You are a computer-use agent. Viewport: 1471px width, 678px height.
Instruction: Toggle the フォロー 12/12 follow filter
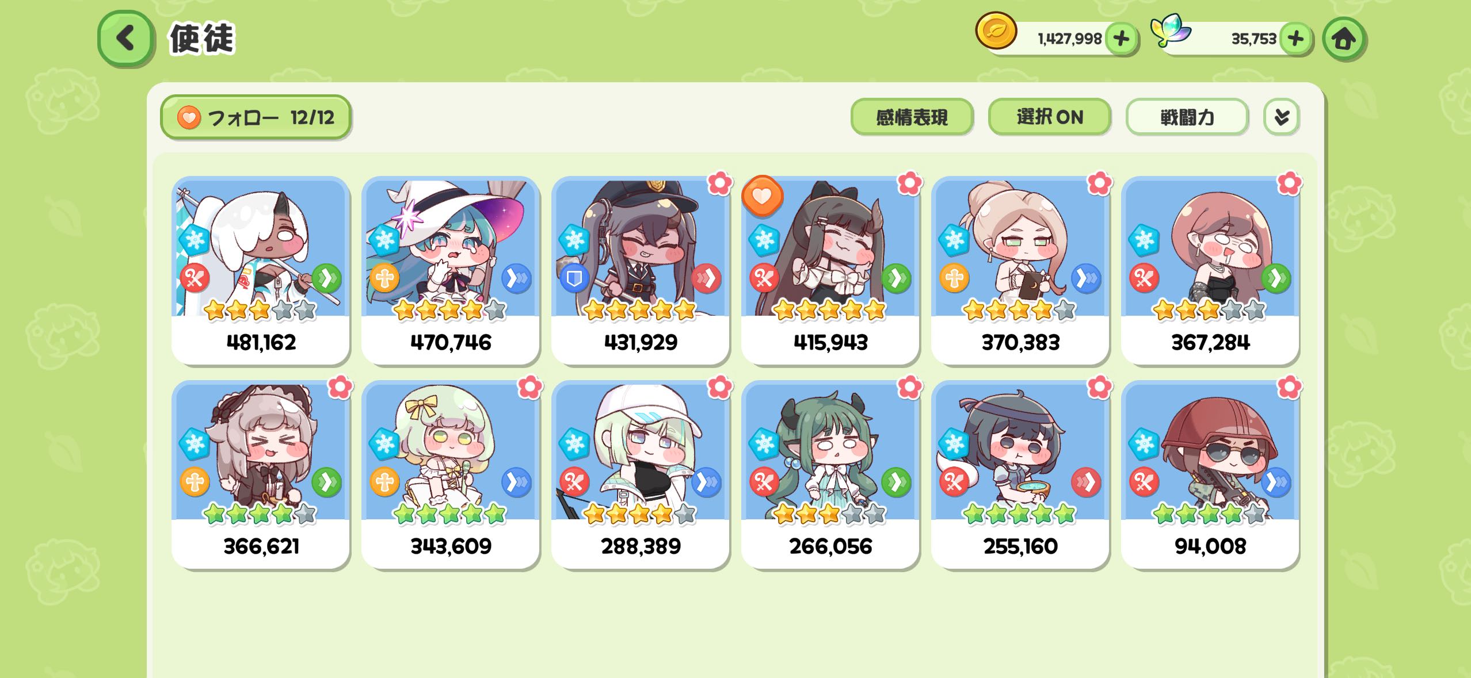coord(256,117)
